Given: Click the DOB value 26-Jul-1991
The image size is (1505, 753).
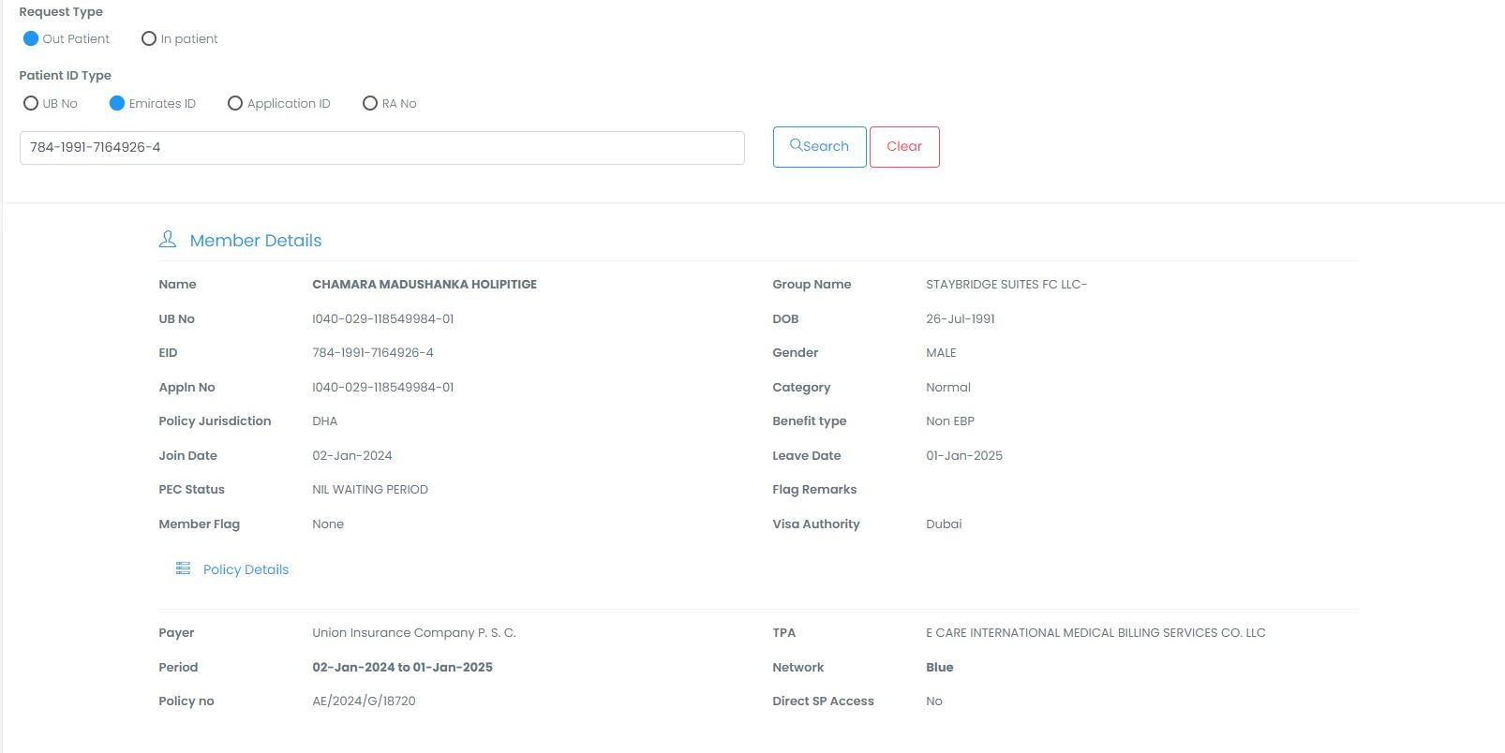Looking at the screenshot, I should click(x=961, y=318).
